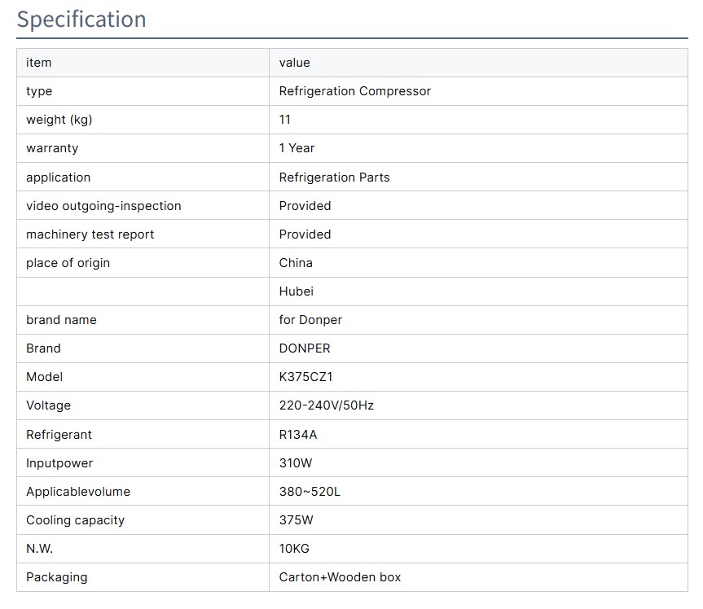Image resolution: width=703 pixels, height=609 pixels.
Task: Select 'Provided' in machinery test report row
Action: pos(305,234)
